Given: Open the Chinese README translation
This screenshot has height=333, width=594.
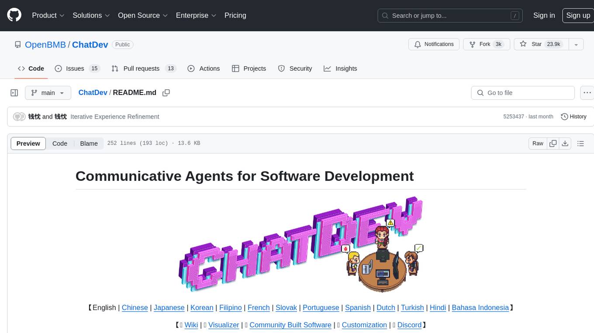Looking at the screenshot, I should click(135, 308).
